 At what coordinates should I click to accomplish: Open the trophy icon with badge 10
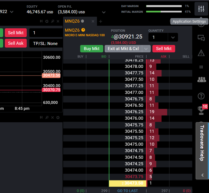[201, 110]
